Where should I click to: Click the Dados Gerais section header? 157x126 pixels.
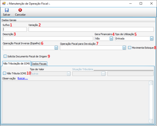click(x=78, y=20)
